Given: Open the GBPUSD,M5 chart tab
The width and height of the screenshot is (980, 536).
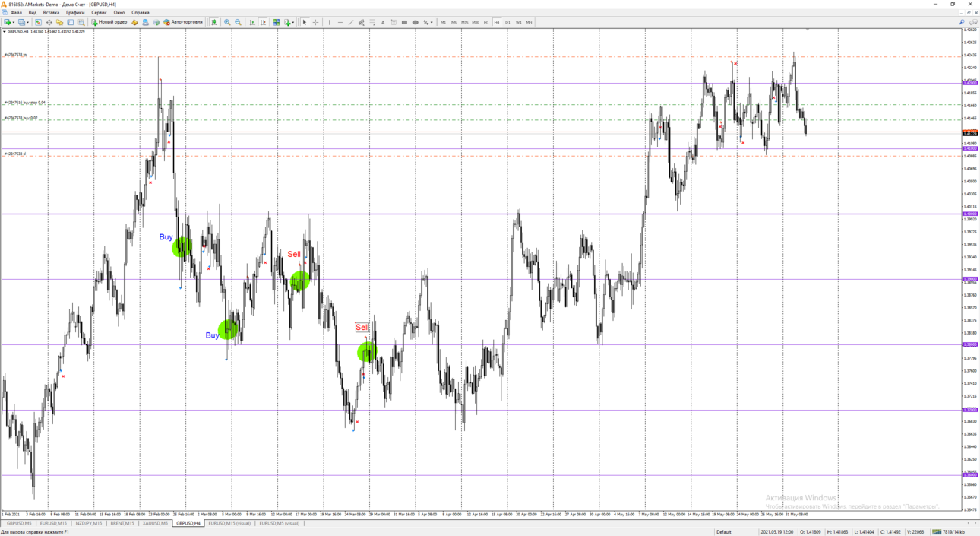Looking at the screenshot, I should click(x=19, y=523).
